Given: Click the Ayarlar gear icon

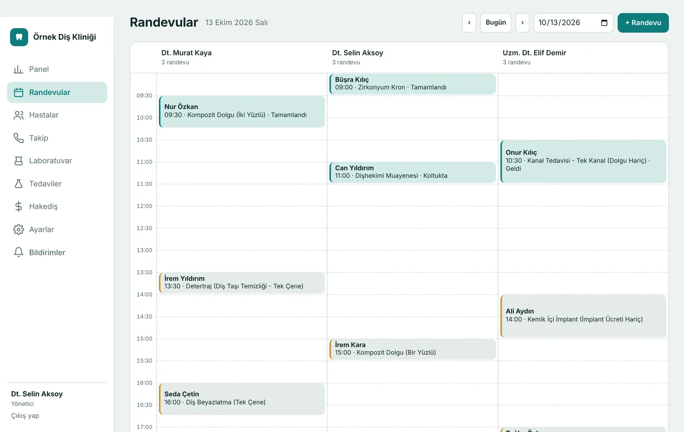Looking at the screenshot, I should (18, 229).
